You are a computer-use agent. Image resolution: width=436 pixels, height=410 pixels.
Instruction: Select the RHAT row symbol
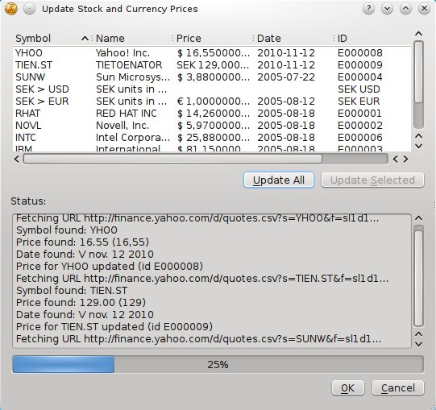(x=28, y=114)
